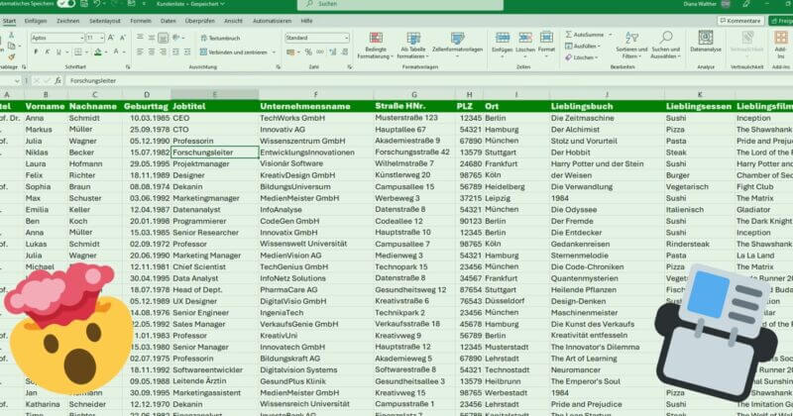Screen dimensions: 793x416
Task: Apply the thousands separator style
Action: [x=320, y=52]
